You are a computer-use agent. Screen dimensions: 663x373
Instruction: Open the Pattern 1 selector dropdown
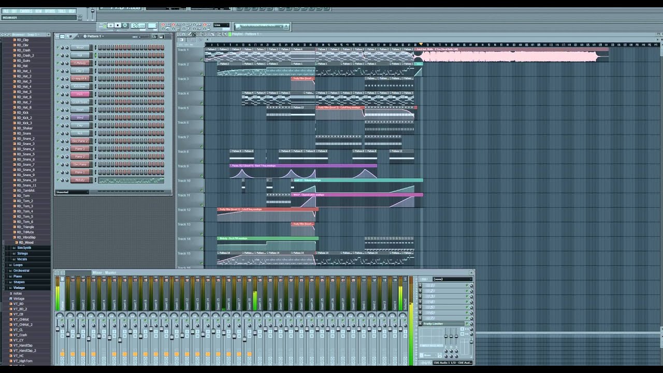coord(94,36)
